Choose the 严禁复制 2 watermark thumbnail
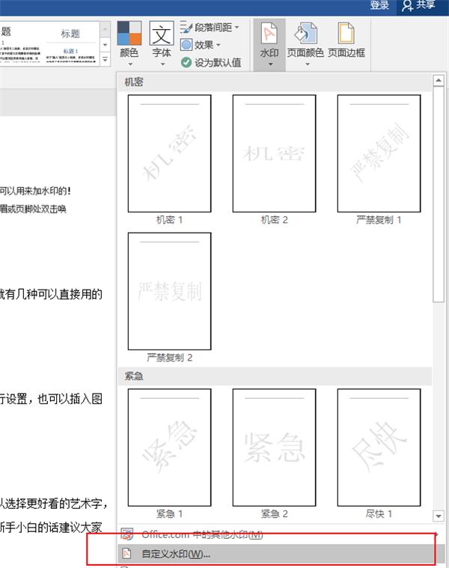The height and width of the screenshot is (568, 449). [169, 291]
